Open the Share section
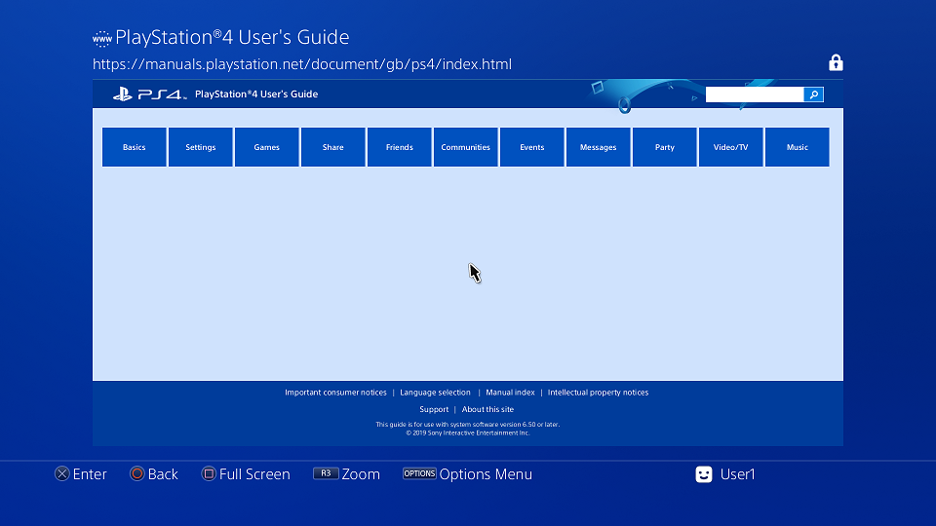Image resolution: width=936 pixels, height=526 pixels. [x=333, y=147]
